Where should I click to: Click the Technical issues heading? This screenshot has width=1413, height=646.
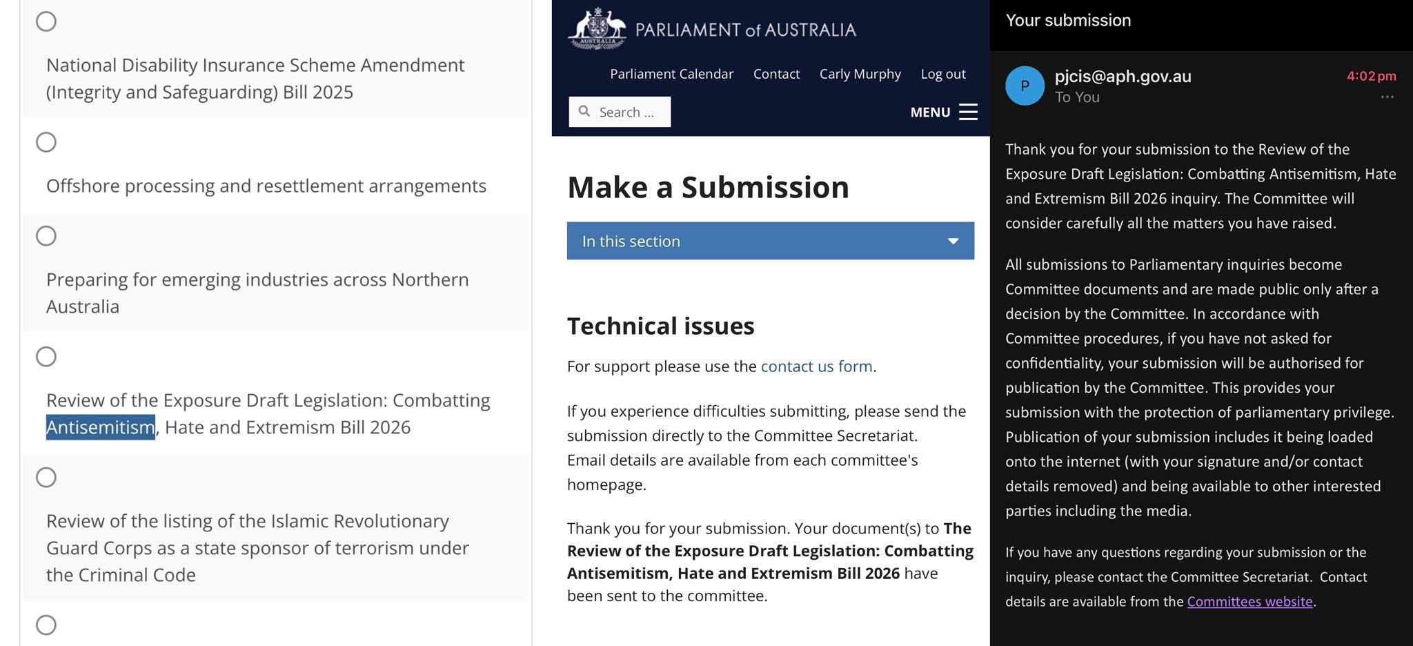tap(660, 326)
